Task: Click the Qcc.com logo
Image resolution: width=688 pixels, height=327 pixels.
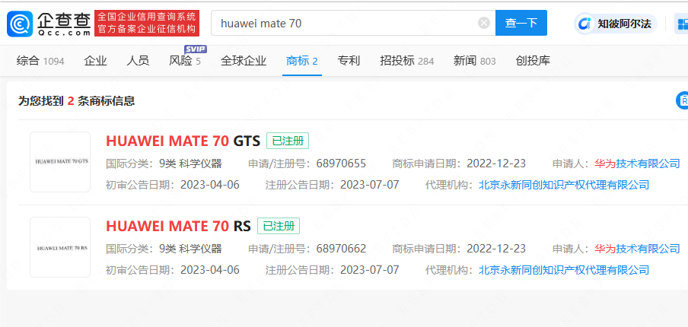Action: coord(49,24)
